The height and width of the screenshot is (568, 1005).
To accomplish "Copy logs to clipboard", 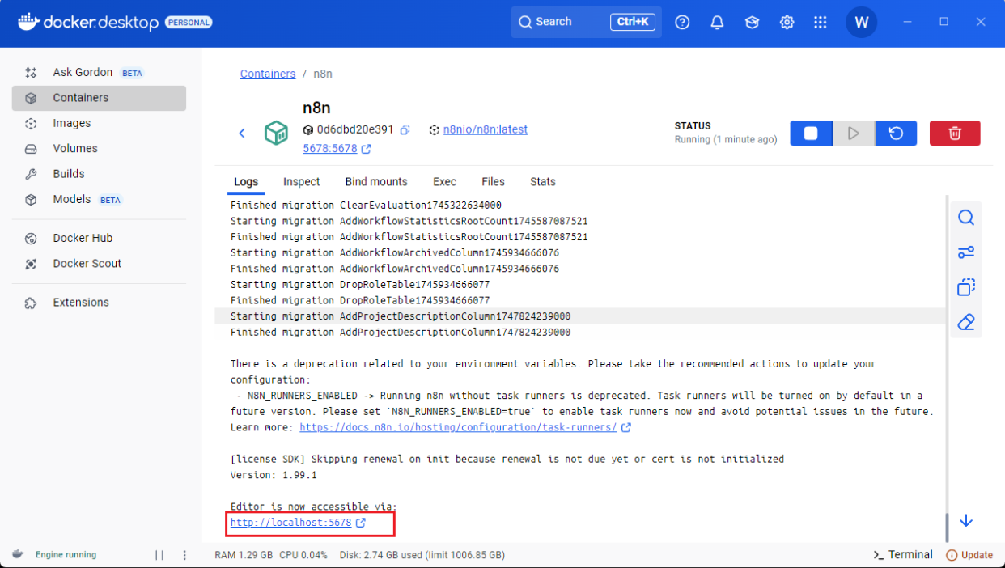I will tap(965, 287).
